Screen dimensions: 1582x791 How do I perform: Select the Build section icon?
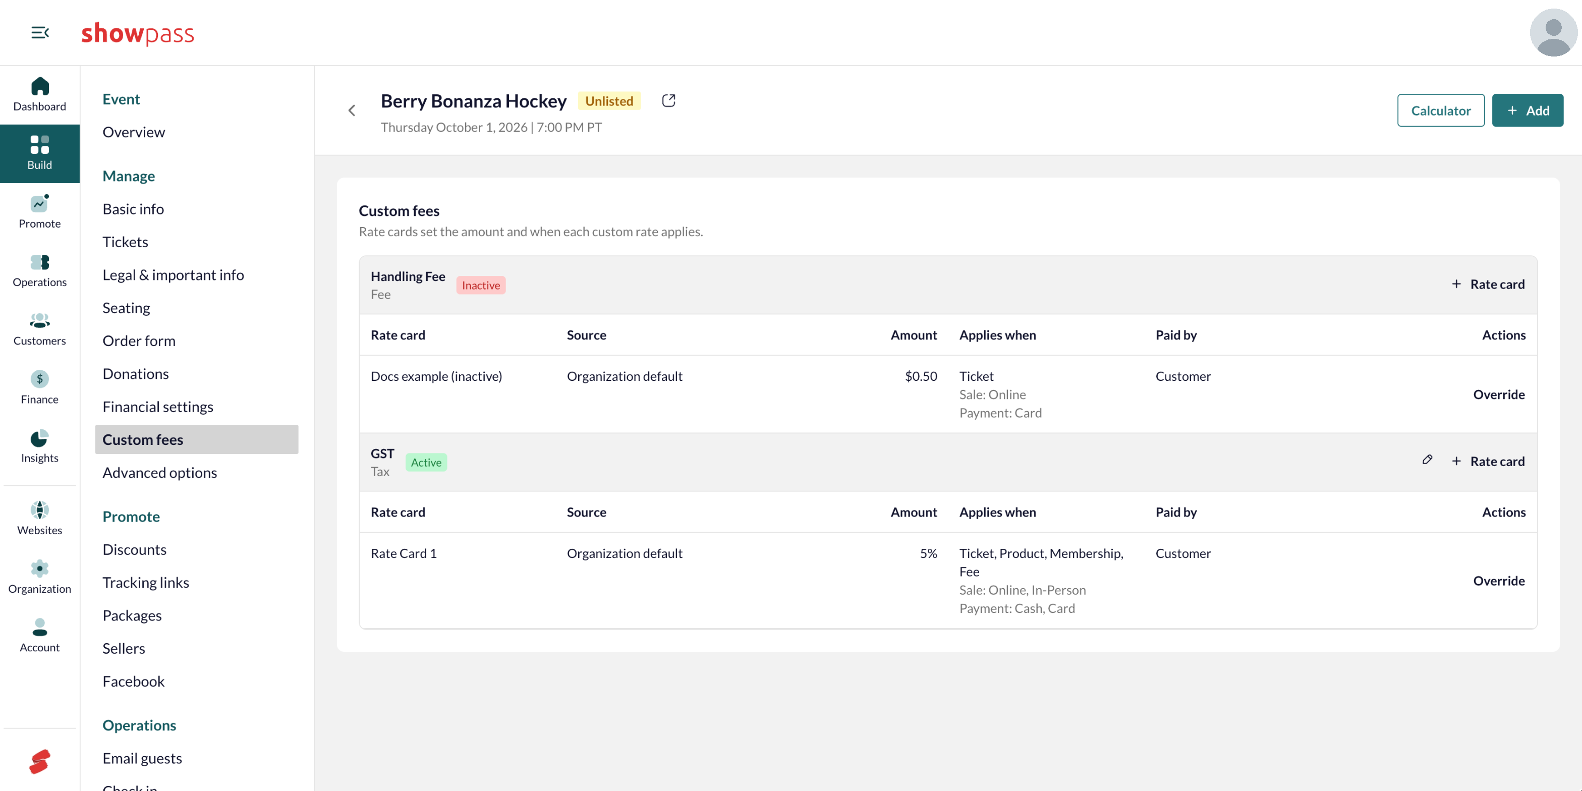click(x=40, y=144)
